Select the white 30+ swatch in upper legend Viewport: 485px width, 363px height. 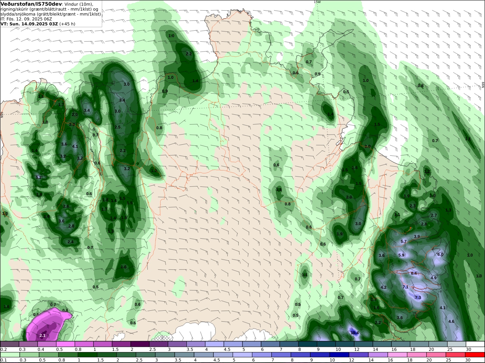coord(475,344)
